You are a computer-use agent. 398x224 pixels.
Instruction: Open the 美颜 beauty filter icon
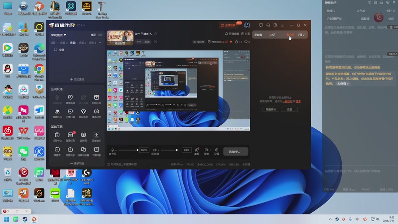point(197,151)
